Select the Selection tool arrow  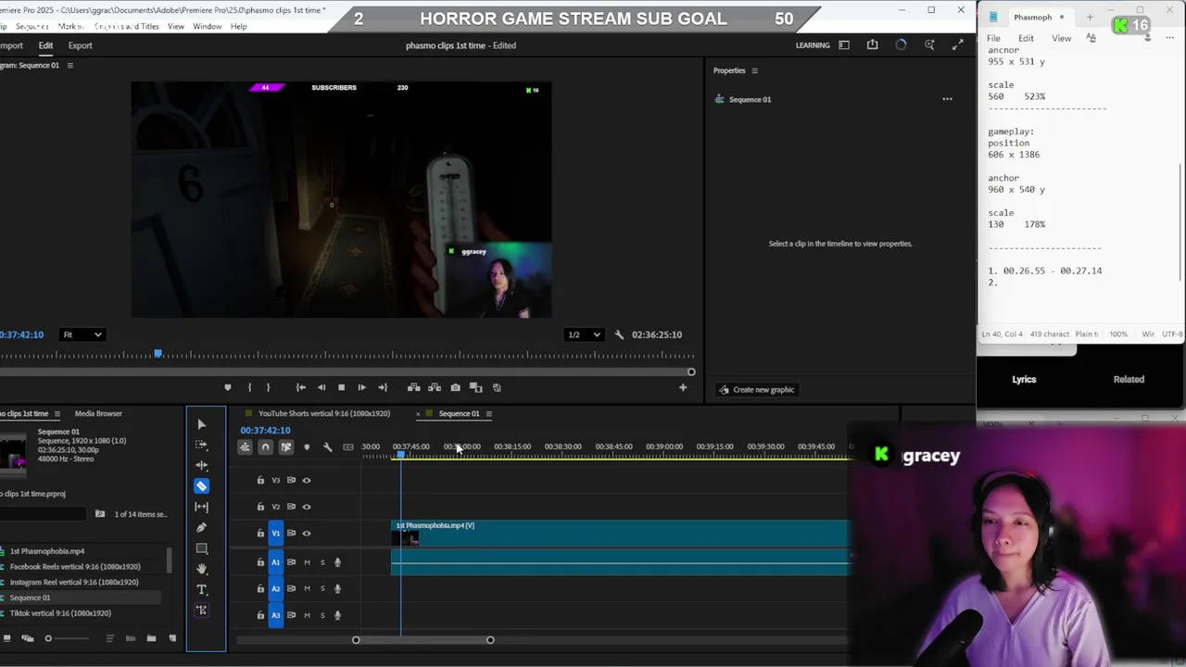pyautogui.click(x=201, y=424)
